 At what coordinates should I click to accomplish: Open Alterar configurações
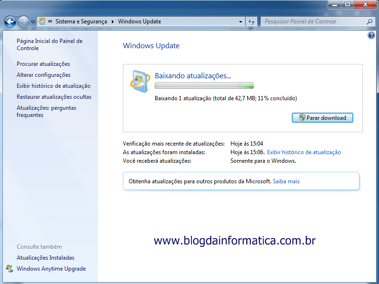[x=43, y=75]
